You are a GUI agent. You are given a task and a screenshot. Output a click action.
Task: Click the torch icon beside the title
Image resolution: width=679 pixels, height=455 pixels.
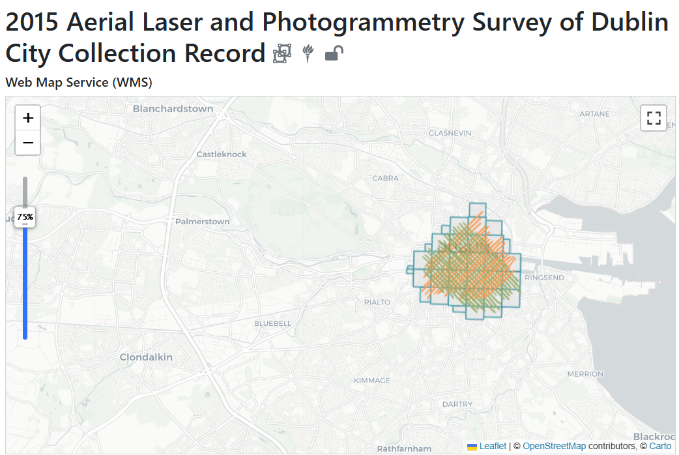pyautogui.click(x=309, y=54)
